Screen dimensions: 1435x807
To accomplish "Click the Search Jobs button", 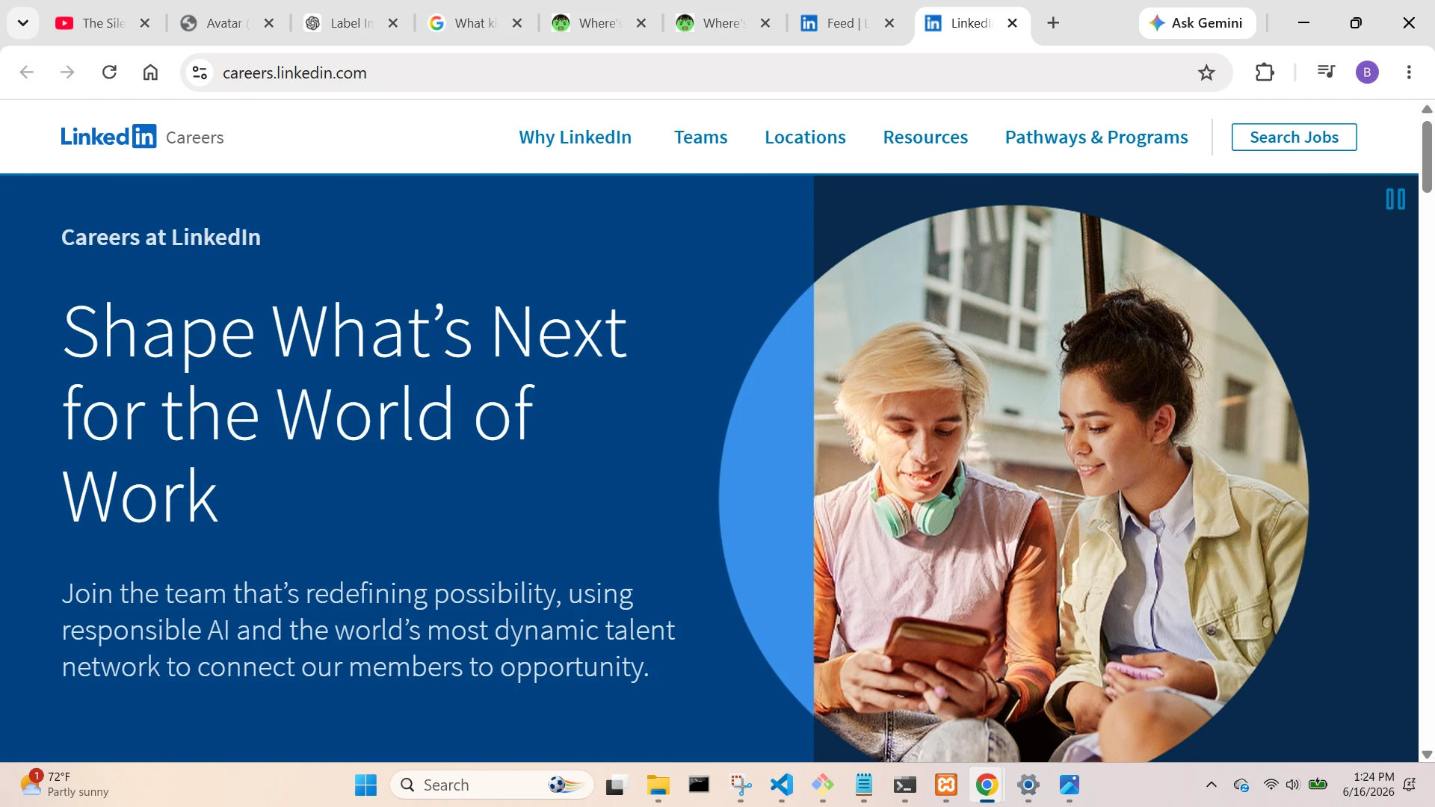I will coord(1294,137).
